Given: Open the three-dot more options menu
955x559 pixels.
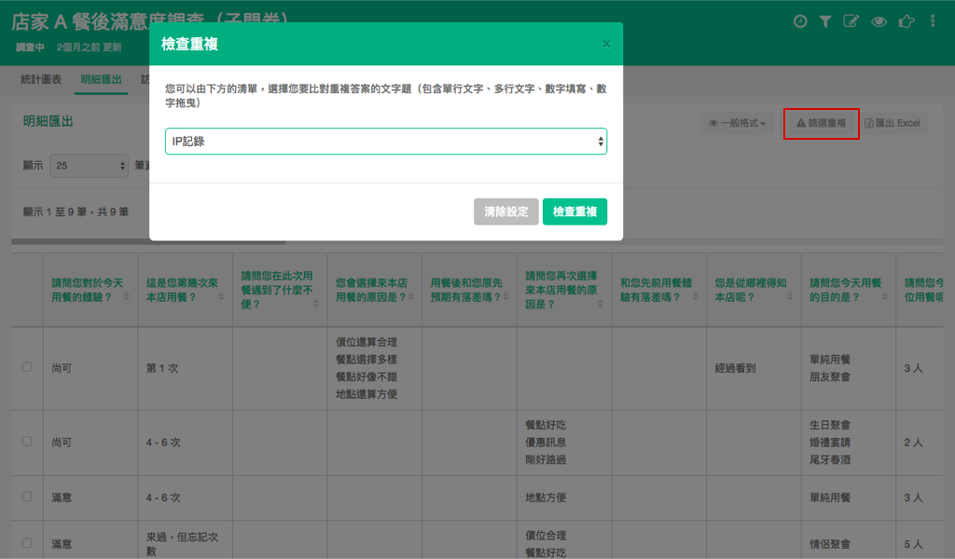Looking at the screenshot, I should [933, 21].
